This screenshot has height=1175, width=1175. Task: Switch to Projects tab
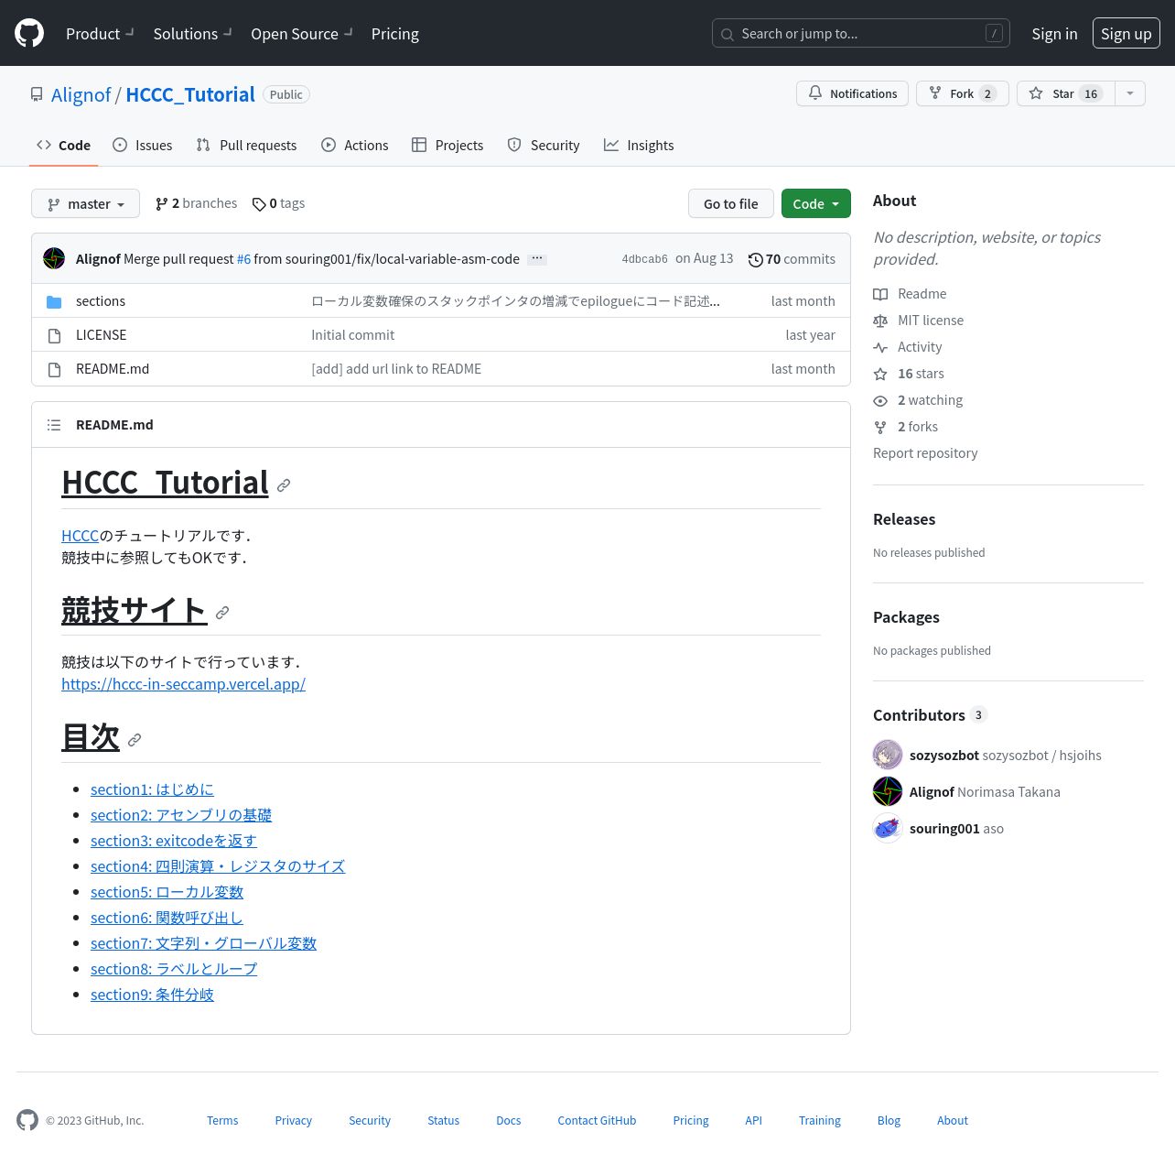tap(447, 145)
